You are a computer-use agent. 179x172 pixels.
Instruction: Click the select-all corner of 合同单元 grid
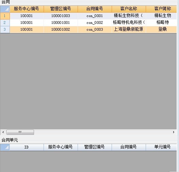5,147
